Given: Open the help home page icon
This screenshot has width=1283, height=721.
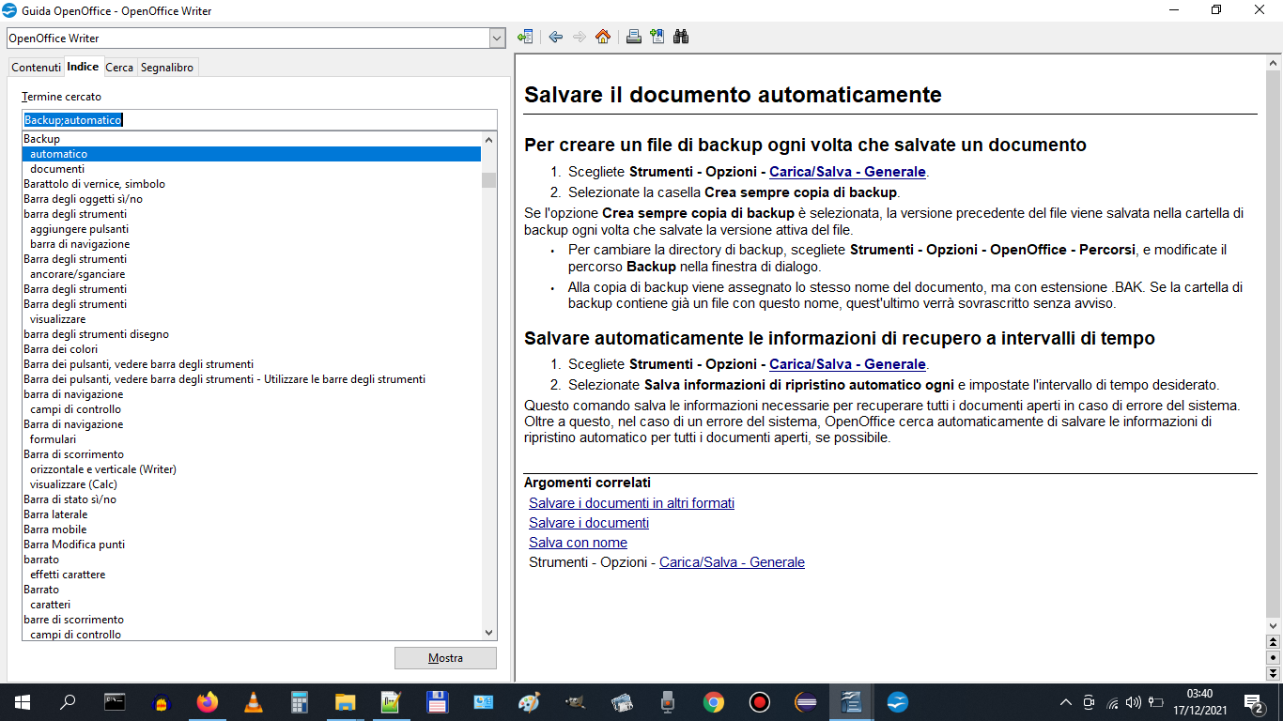Looking at the screenshot, I should click(603, 38).
